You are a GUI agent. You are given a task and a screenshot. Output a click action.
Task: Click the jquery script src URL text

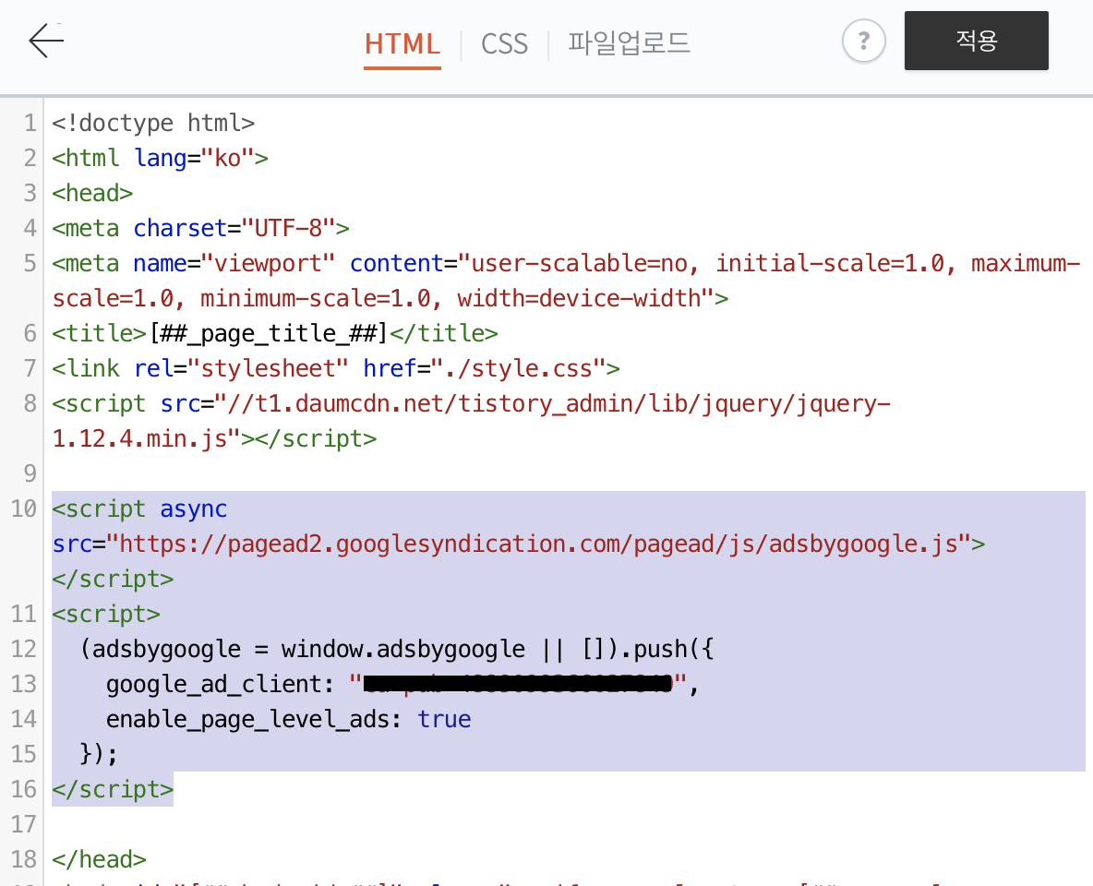[x=553, y=403]
